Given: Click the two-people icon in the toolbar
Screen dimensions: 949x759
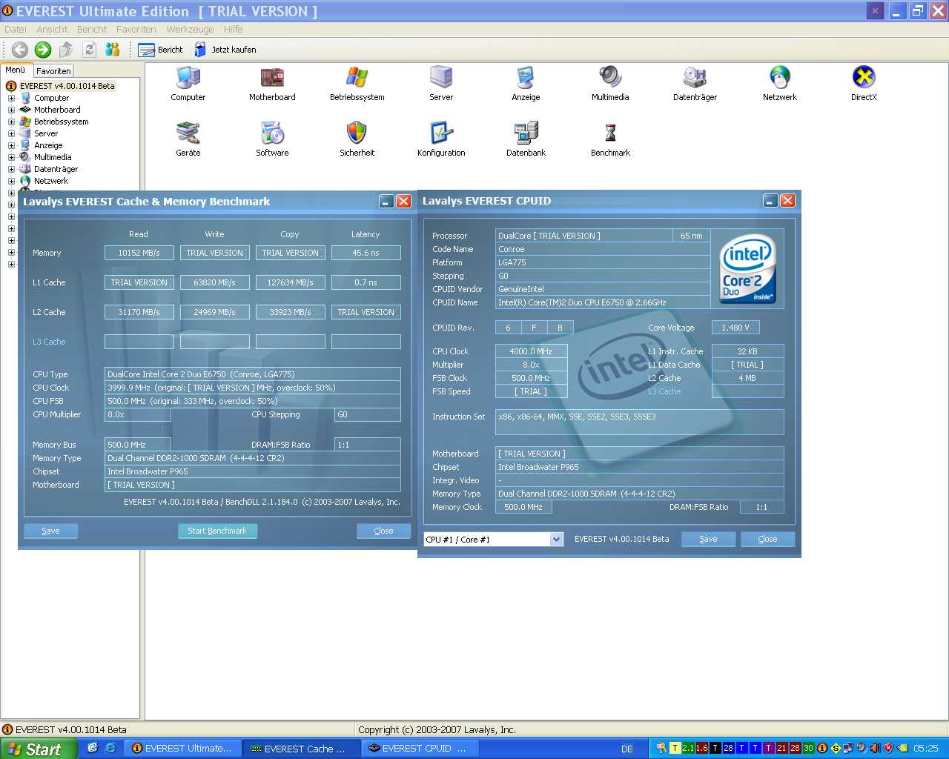Looking at the screenshot, I should [x=113, y=50].
